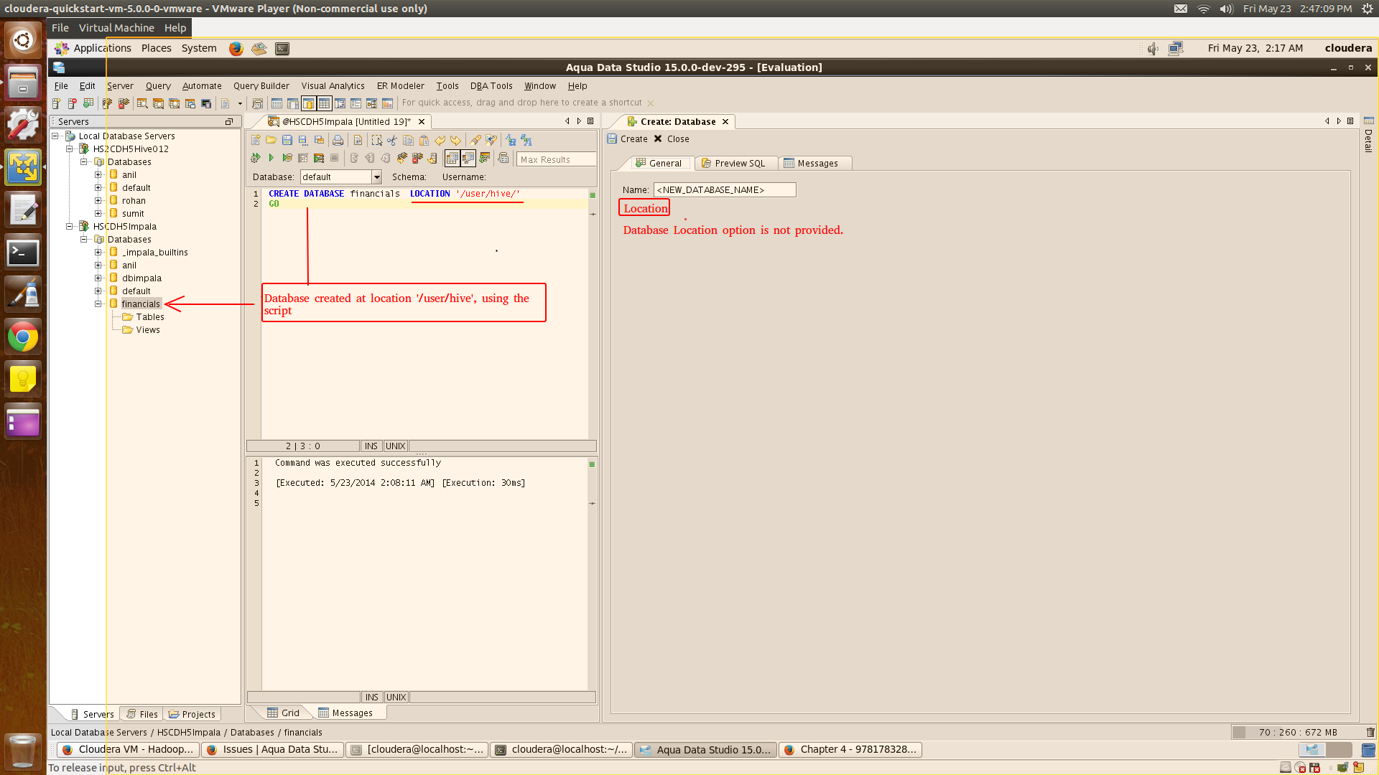Select the Views folder under financials

[141, 330]
